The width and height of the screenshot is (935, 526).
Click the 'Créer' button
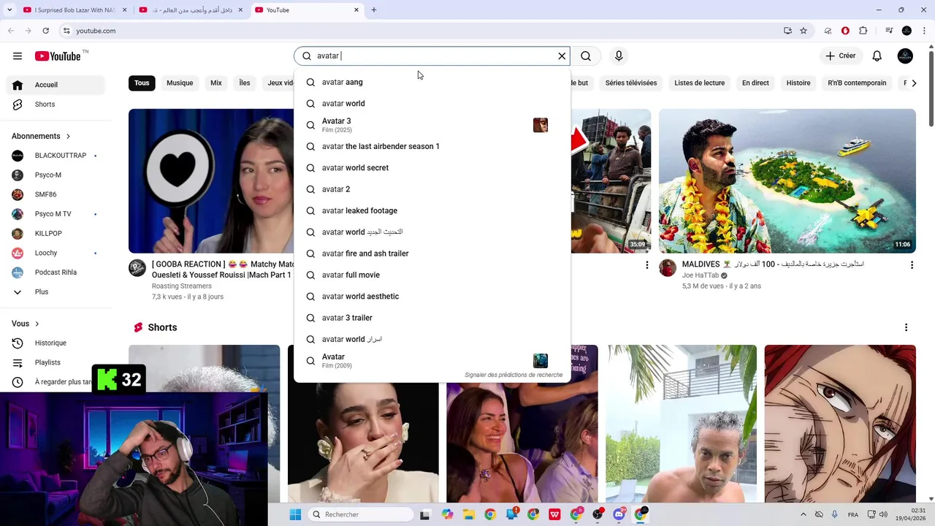point(841,56)
